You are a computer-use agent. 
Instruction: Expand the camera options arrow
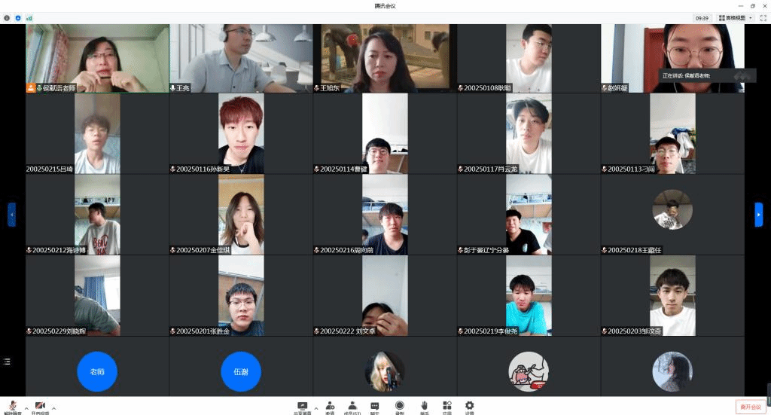(53, 408)
